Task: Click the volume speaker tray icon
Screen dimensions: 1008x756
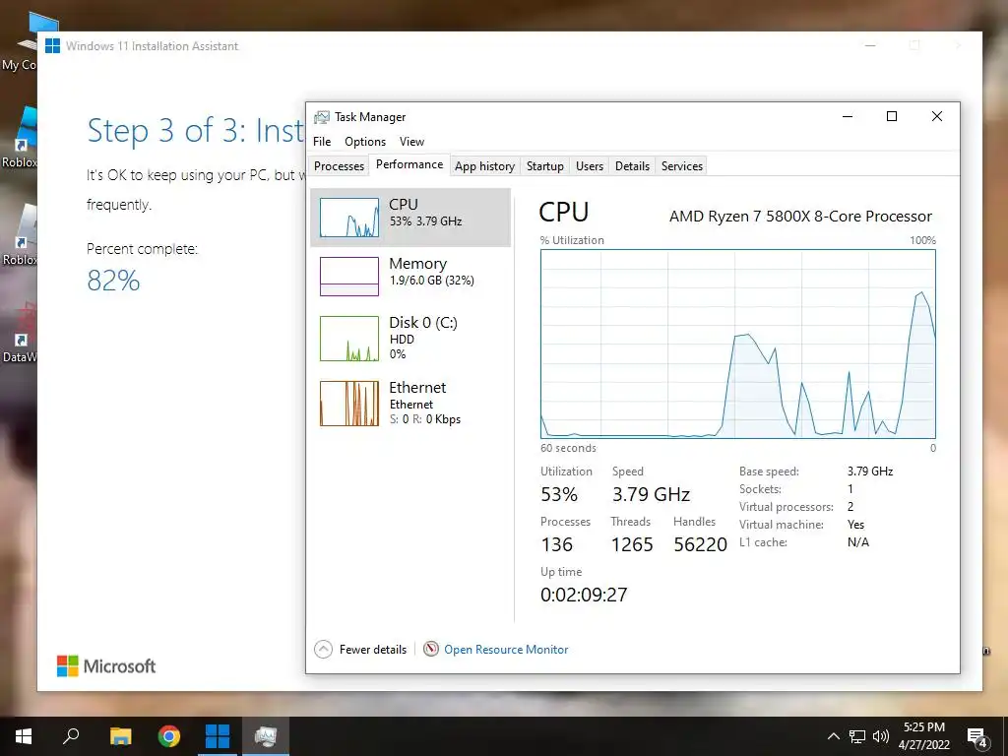Action: coord(881,736)
